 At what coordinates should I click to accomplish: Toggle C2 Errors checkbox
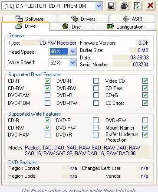point(145,103)
